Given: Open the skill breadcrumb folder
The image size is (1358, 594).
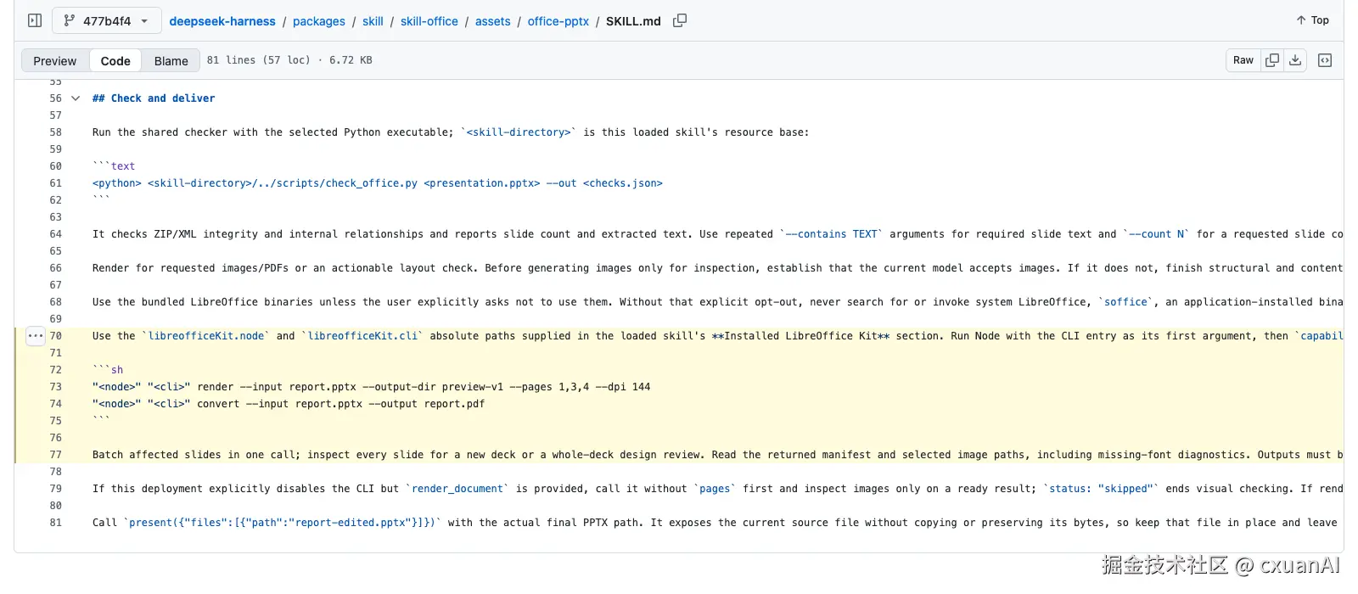Looking at the screenshot, I should (x=373, y=21).
